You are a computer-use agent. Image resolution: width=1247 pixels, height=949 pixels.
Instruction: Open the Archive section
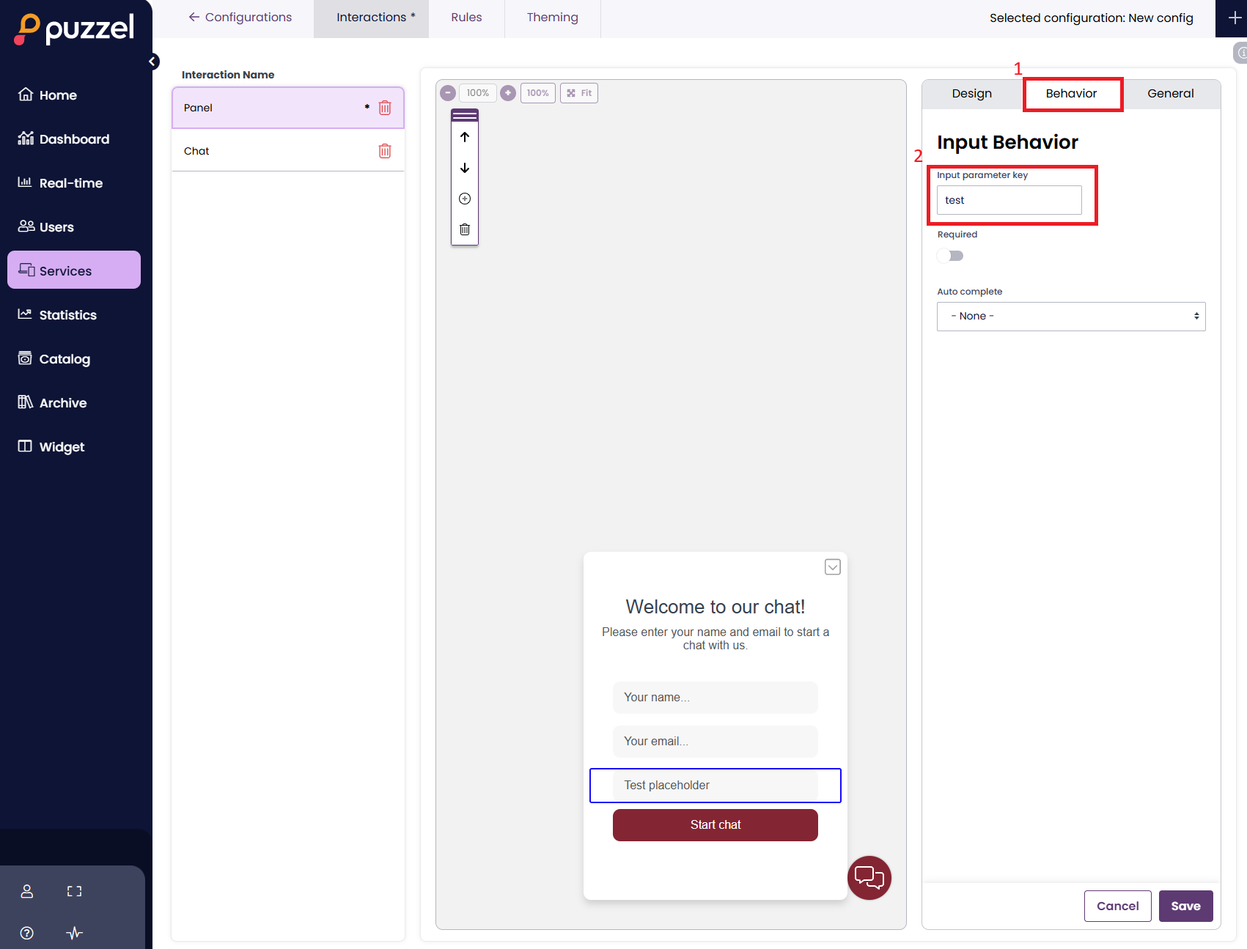(62, 402)
